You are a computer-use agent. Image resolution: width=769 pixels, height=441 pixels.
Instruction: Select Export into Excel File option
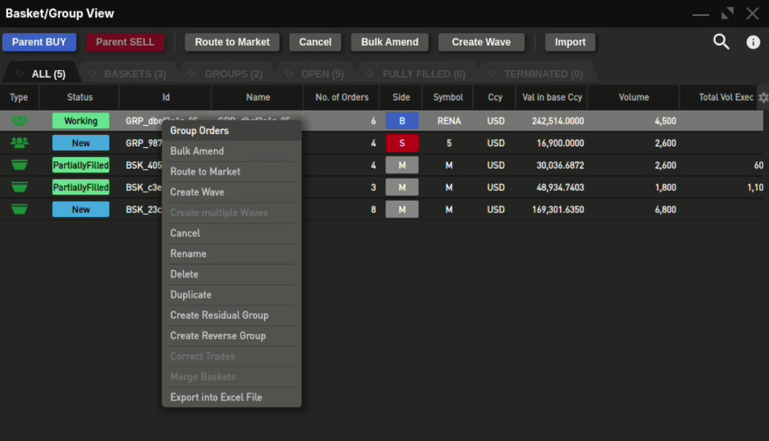pos(216,397)
